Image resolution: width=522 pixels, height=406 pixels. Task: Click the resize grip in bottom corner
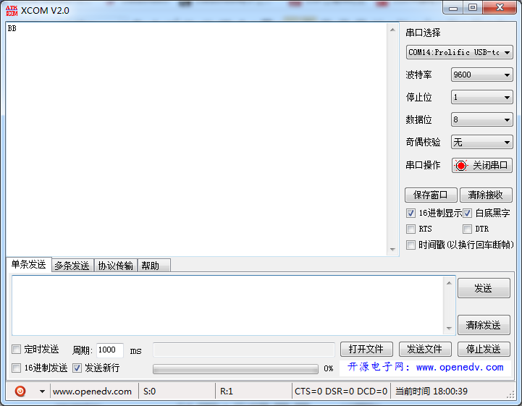coord(510,395)
